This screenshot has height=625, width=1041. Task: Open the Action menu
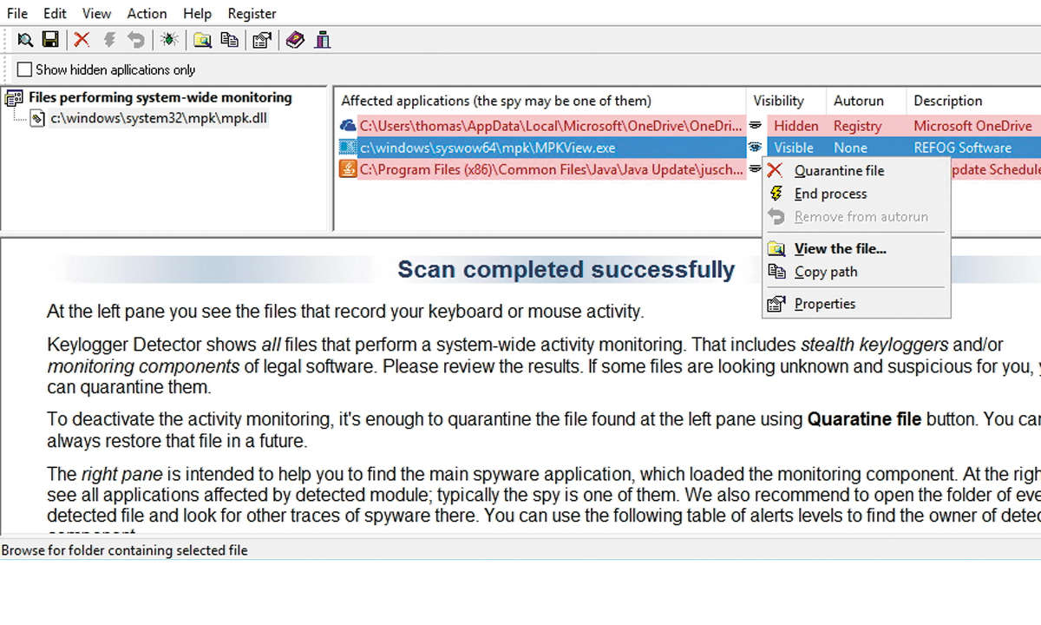coord(147,13)
